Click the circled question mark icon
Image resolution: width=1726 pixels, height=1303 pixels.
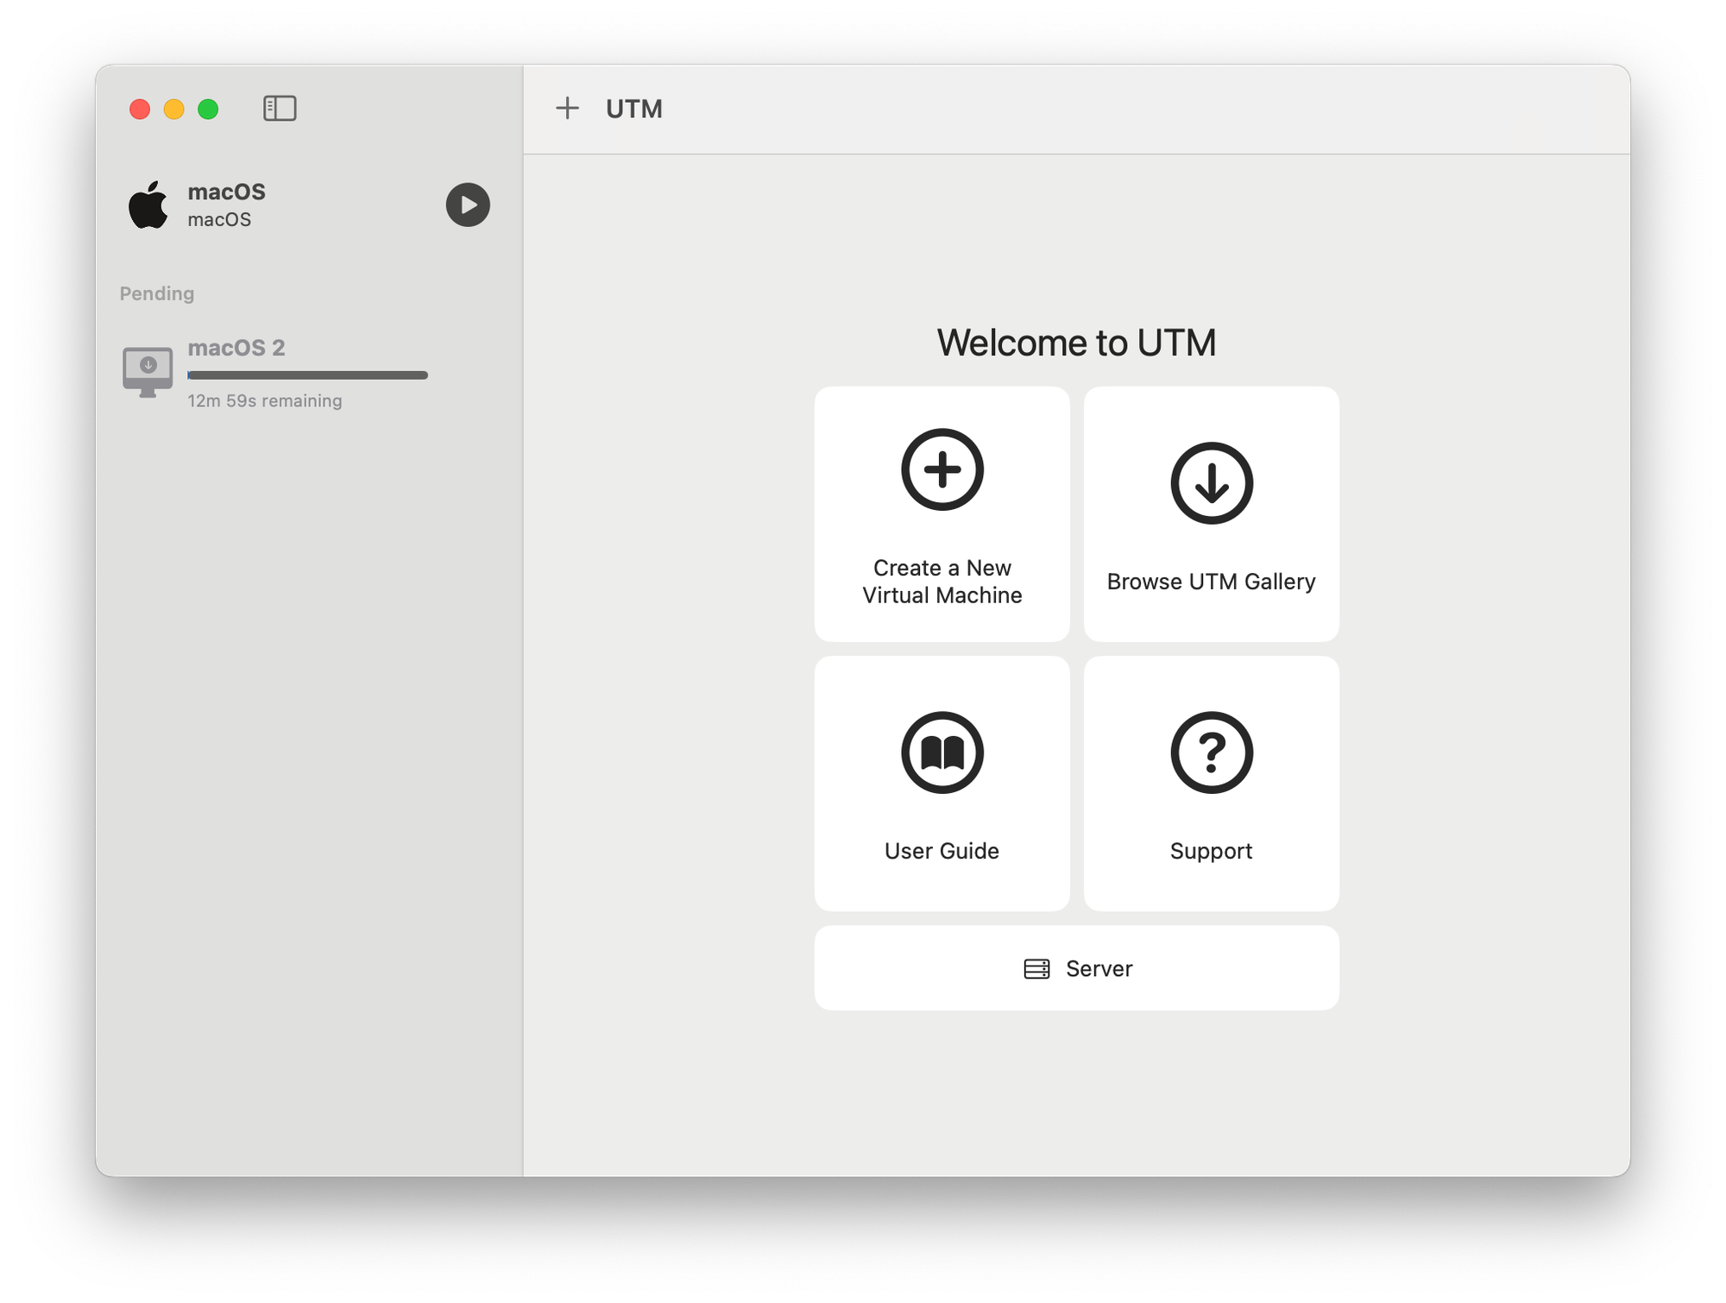click(x=1212, y=752)
